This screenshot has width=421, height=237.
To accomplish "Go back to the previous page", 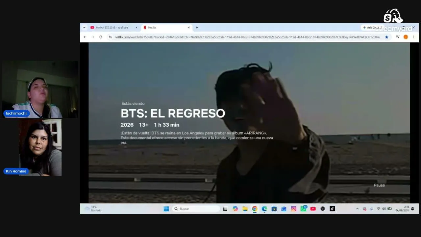I will [85, 37].
